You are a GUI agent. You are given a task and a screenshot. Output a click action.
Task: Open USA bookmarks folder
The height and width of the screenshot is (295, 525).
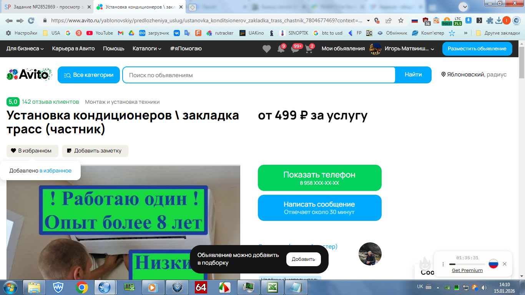[x=51, y=33]
